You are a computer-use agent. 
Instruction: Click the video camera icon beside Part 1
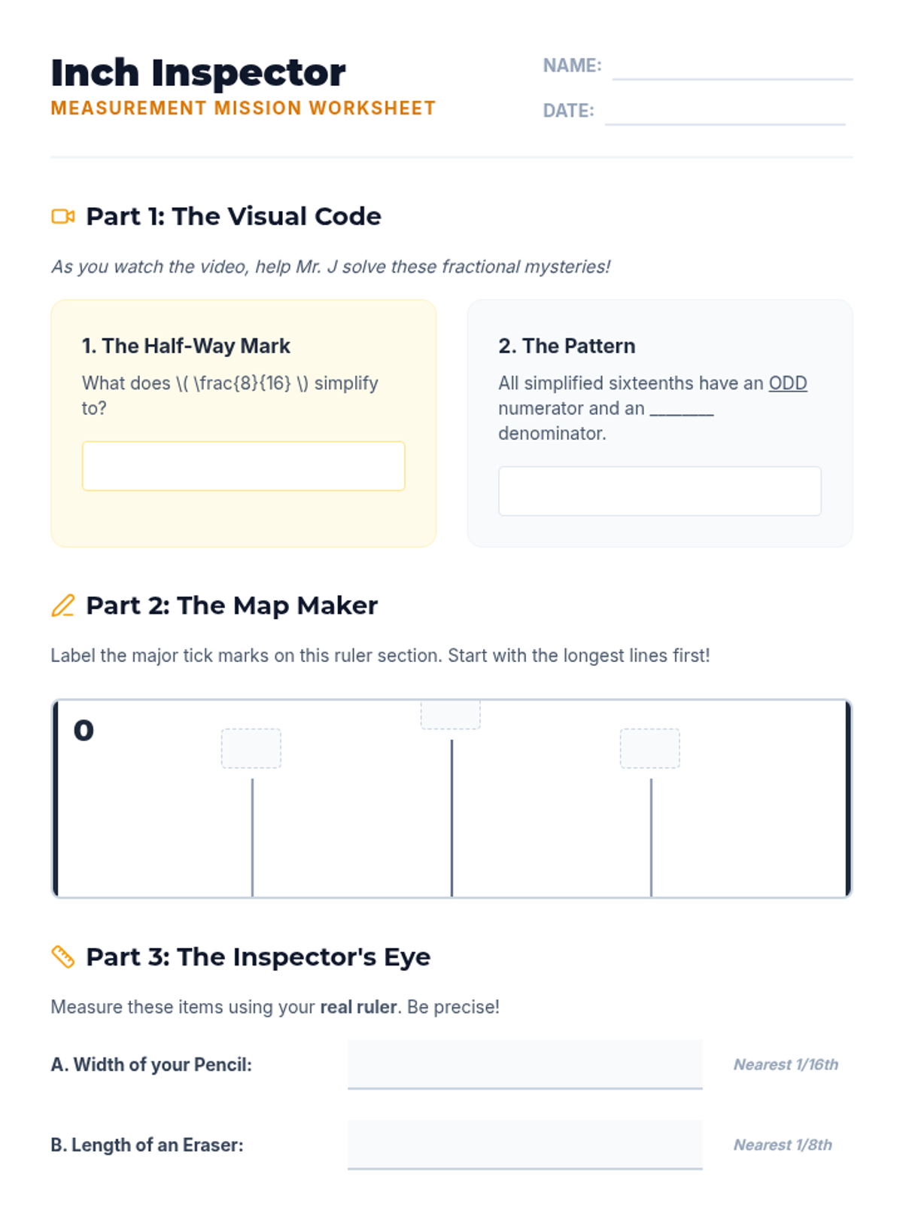tap(63, 217)
